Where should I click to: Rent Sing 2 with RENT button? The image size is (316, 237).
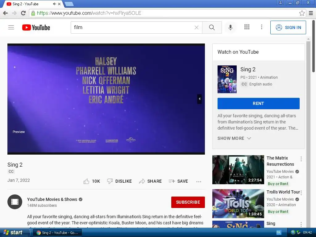(258, 103)
